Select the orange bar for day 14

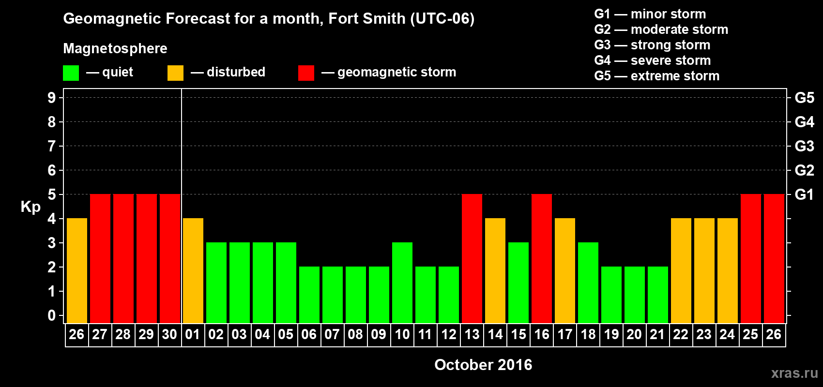tap(495, 270)
